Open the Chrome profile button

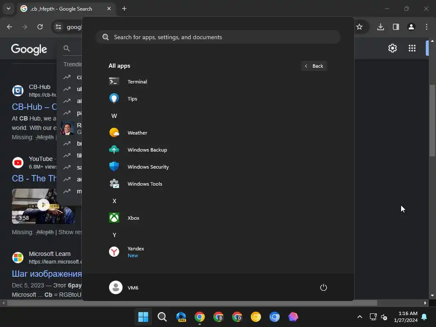411,27
